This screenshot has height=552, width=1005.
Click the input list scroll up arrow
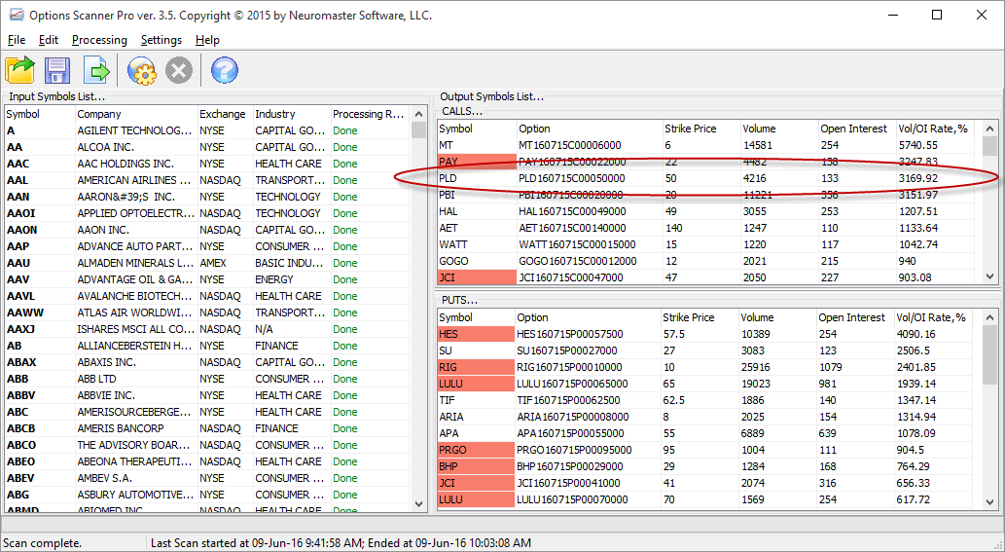(418, 114)
